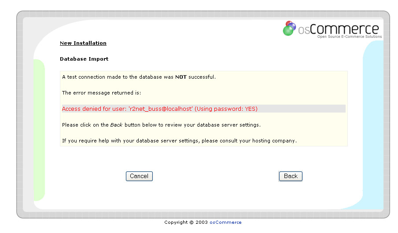Click the red Access denied error message
The height and width of the screenshot is (233, 398).
pos(159,109)
